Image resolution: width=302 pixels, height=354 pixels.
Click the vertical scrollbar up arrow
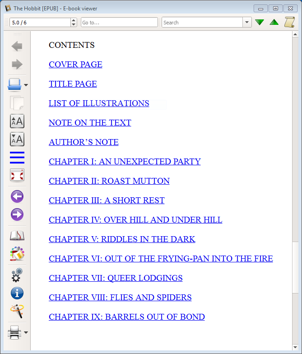coord(295,34)
